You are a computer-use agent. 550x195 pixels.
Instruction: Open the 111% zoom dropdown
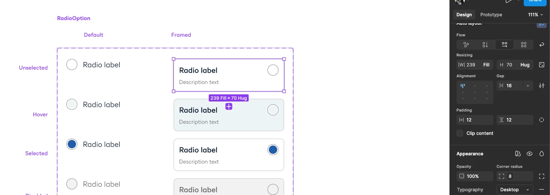point(535,15)
